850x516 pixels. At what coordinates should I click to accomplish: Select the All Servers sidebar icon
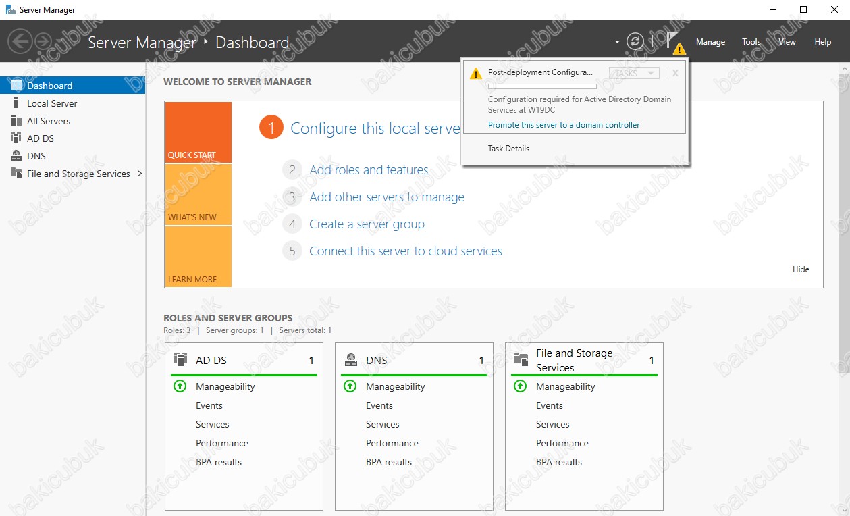pos(16,121)
